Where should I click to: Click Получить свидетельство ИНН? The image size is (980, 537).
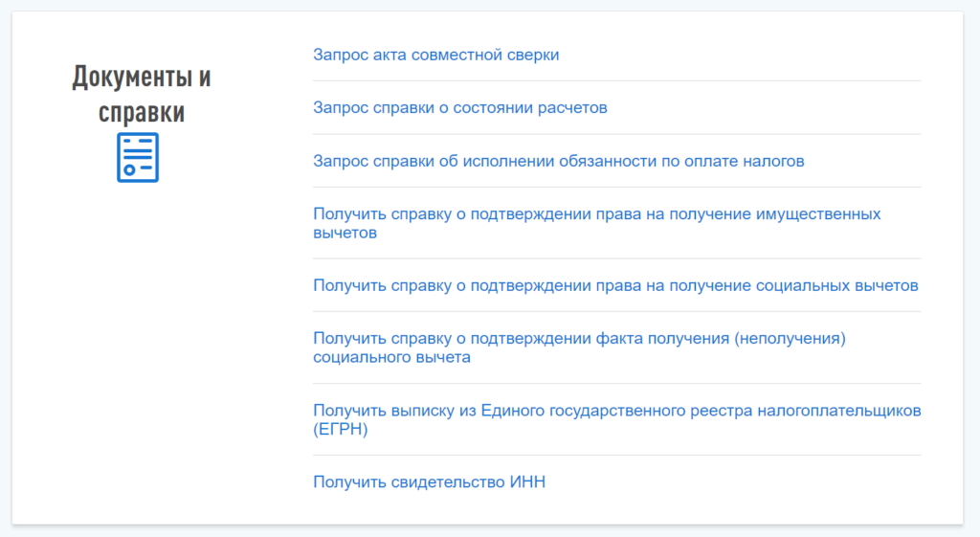pos(429,482)
